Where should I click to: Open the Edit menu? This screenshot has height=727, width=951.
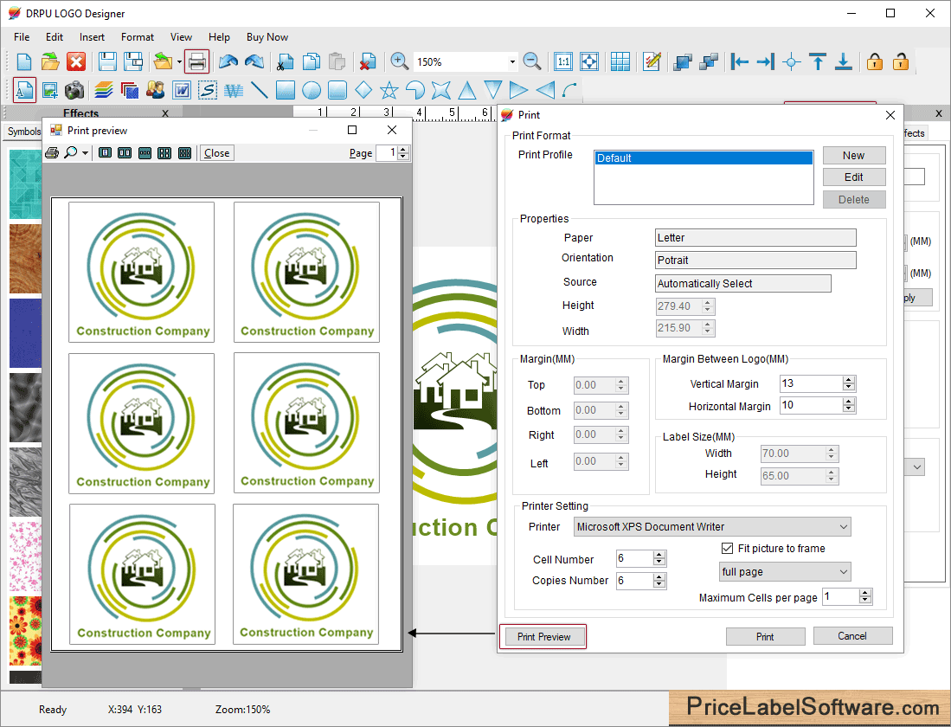click(x=54, y=37)
